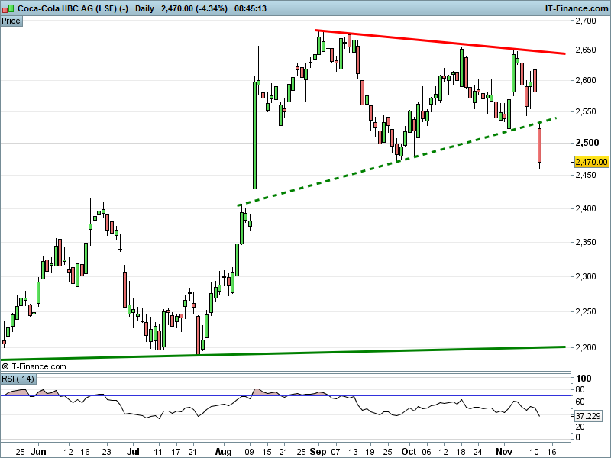This screenshot has width=611, height=458.
Task: Click the candlestick chart icon in title bar
Action: (x=8, y=8)
